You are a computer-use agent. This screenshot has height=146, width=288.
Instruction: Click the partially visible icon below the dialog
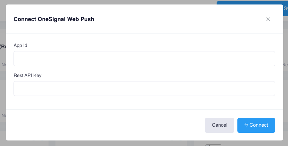[213, 145]
